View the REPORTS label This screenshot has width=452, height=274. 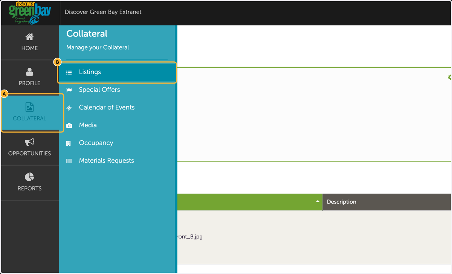click(x=29, y=188)
